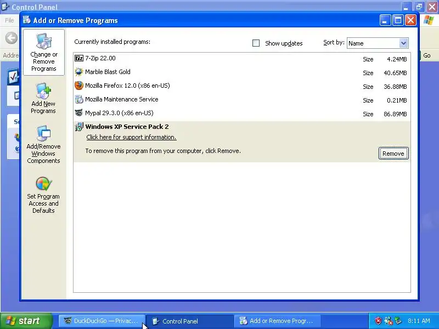Select Change or Remove Programs sidebar icon
The image size is (439, 329).
(44, 52)
